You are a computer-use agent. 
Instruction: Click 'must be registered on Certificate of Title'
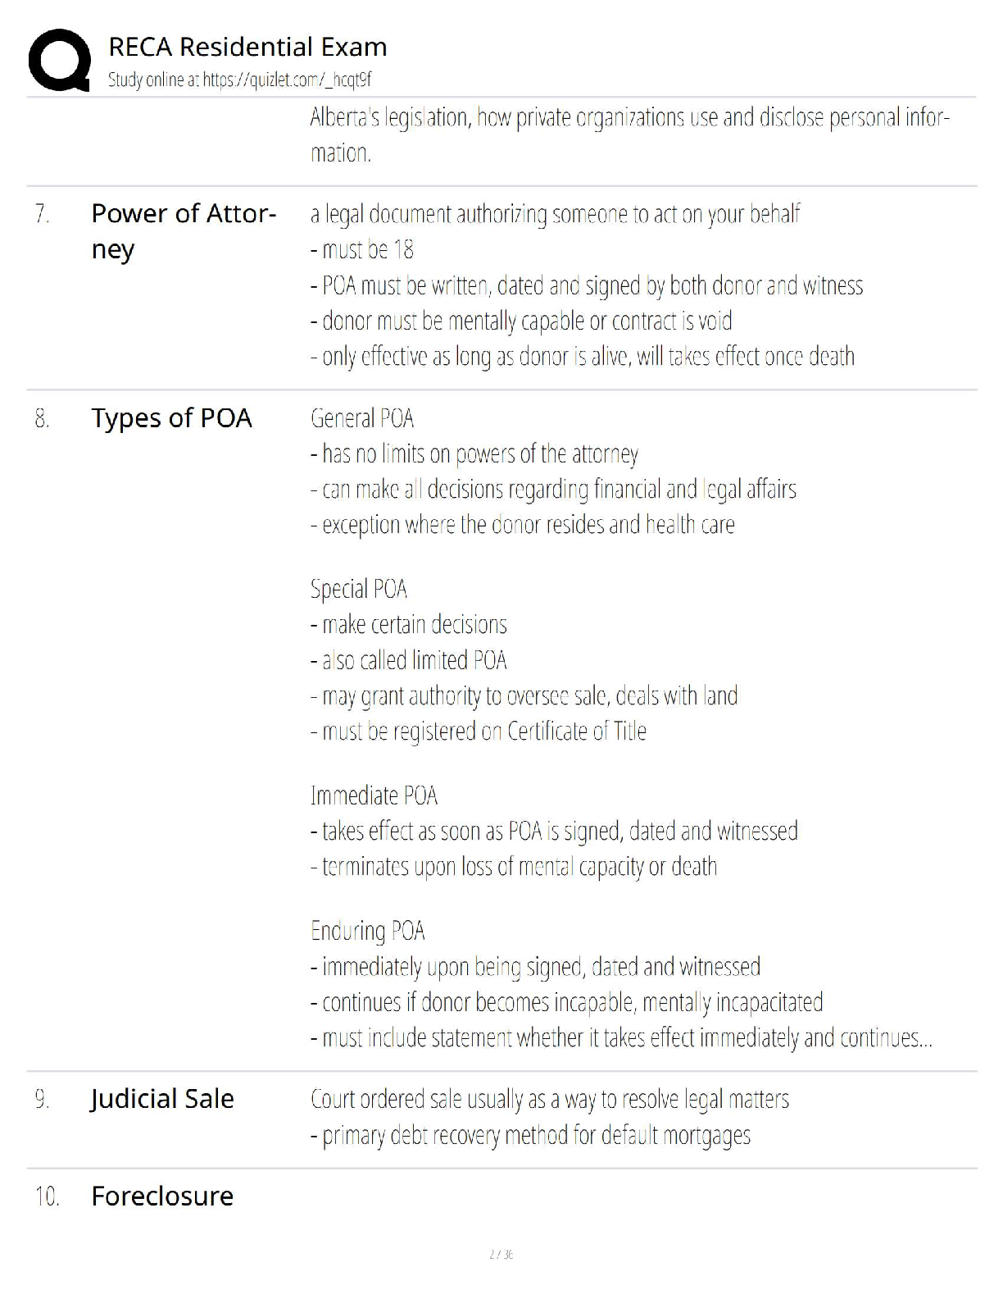click(x=479, y=731)
